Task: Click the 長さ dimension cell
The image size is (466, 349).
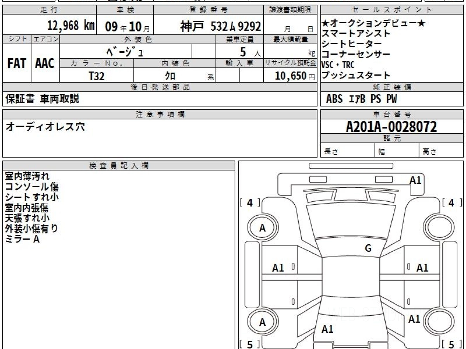Action: 348,150
